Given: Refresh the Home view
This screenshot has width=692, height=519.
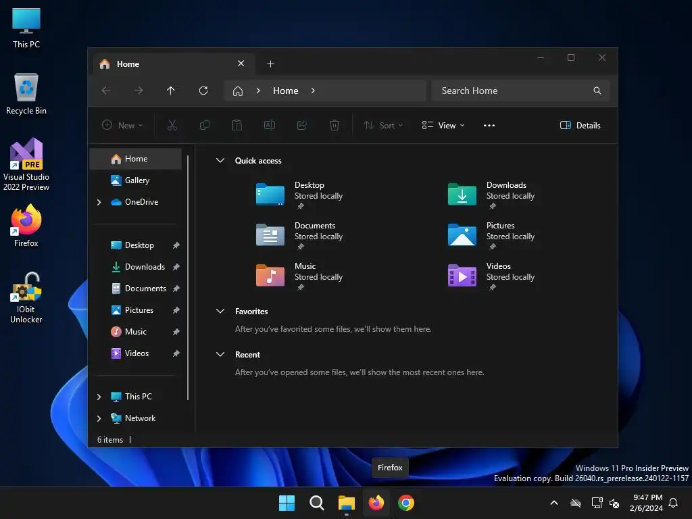Looking at the screenshot, I should tap(203, 91).
